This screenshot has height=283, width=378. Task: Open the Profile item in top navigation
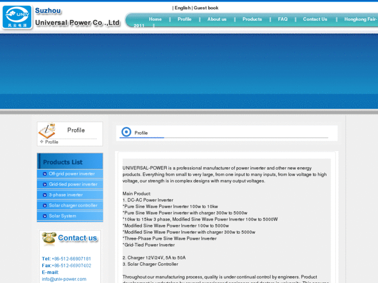185,19
